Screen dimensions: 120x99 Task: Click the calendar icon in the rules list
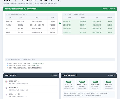tap(7, 63)
